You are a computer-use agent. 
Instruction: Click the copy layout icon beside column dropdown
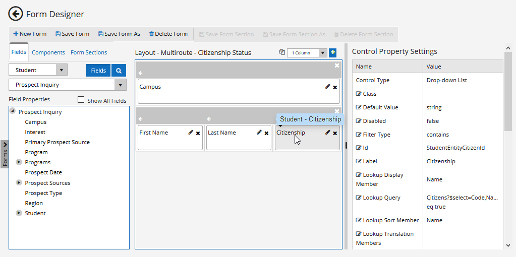pos(282,52)
